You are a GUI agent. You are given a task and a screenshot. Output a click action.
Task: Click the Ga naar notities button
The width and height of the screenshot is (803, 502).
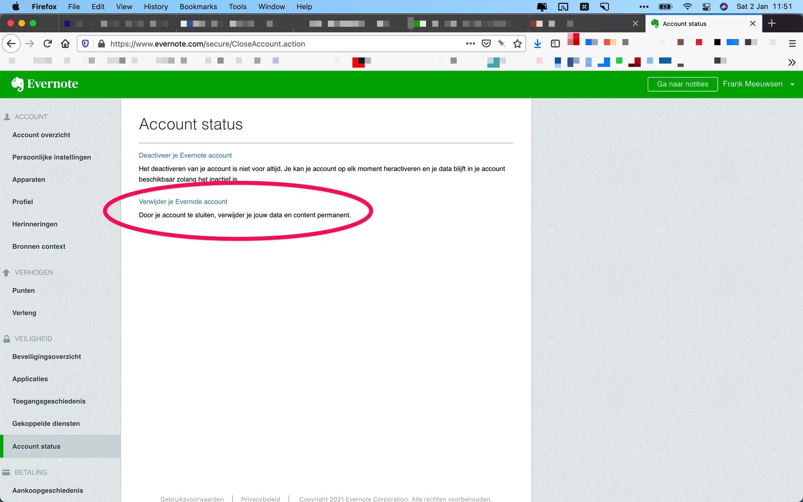[683, 84]
